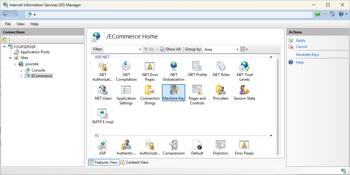
Task: Collapse the Sites tree node
Action: [10, 58]
